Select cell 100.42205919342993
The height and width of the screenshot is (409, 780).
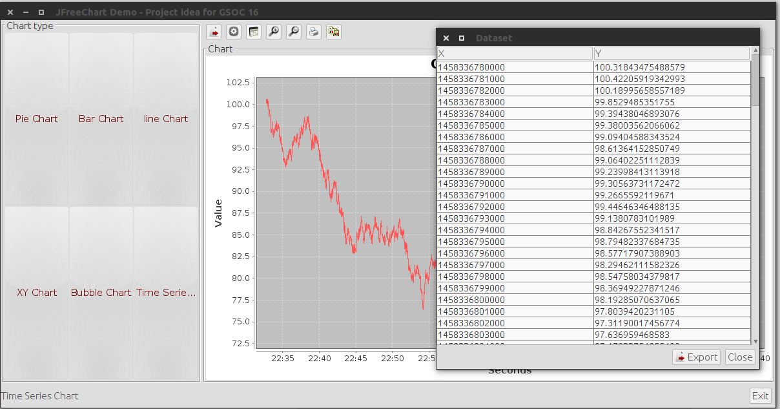coord(672,79)
